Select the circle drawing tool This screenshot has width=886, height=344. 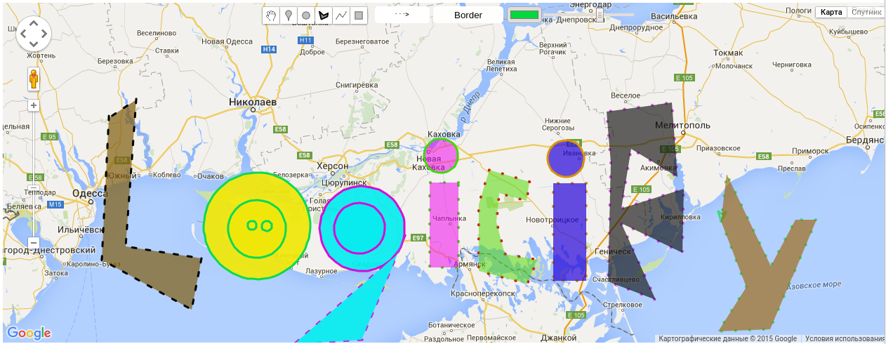point(306,15)
